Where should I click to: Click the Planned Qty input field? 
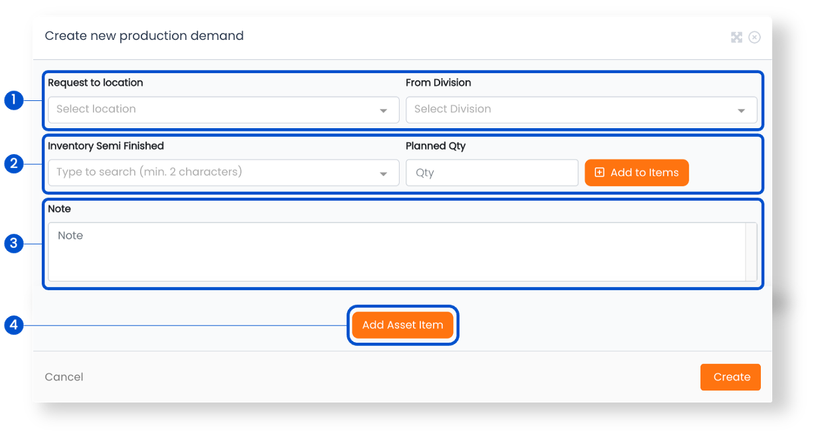(x=491, y=173)
